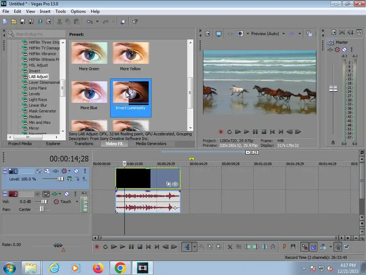366x275 pixels.
Task: Open a project with folder icon
Action: coord(14,21)
